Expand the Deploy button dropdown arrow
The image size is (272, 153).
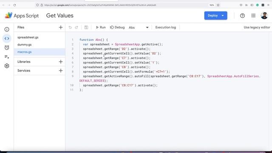coord(223,16)
